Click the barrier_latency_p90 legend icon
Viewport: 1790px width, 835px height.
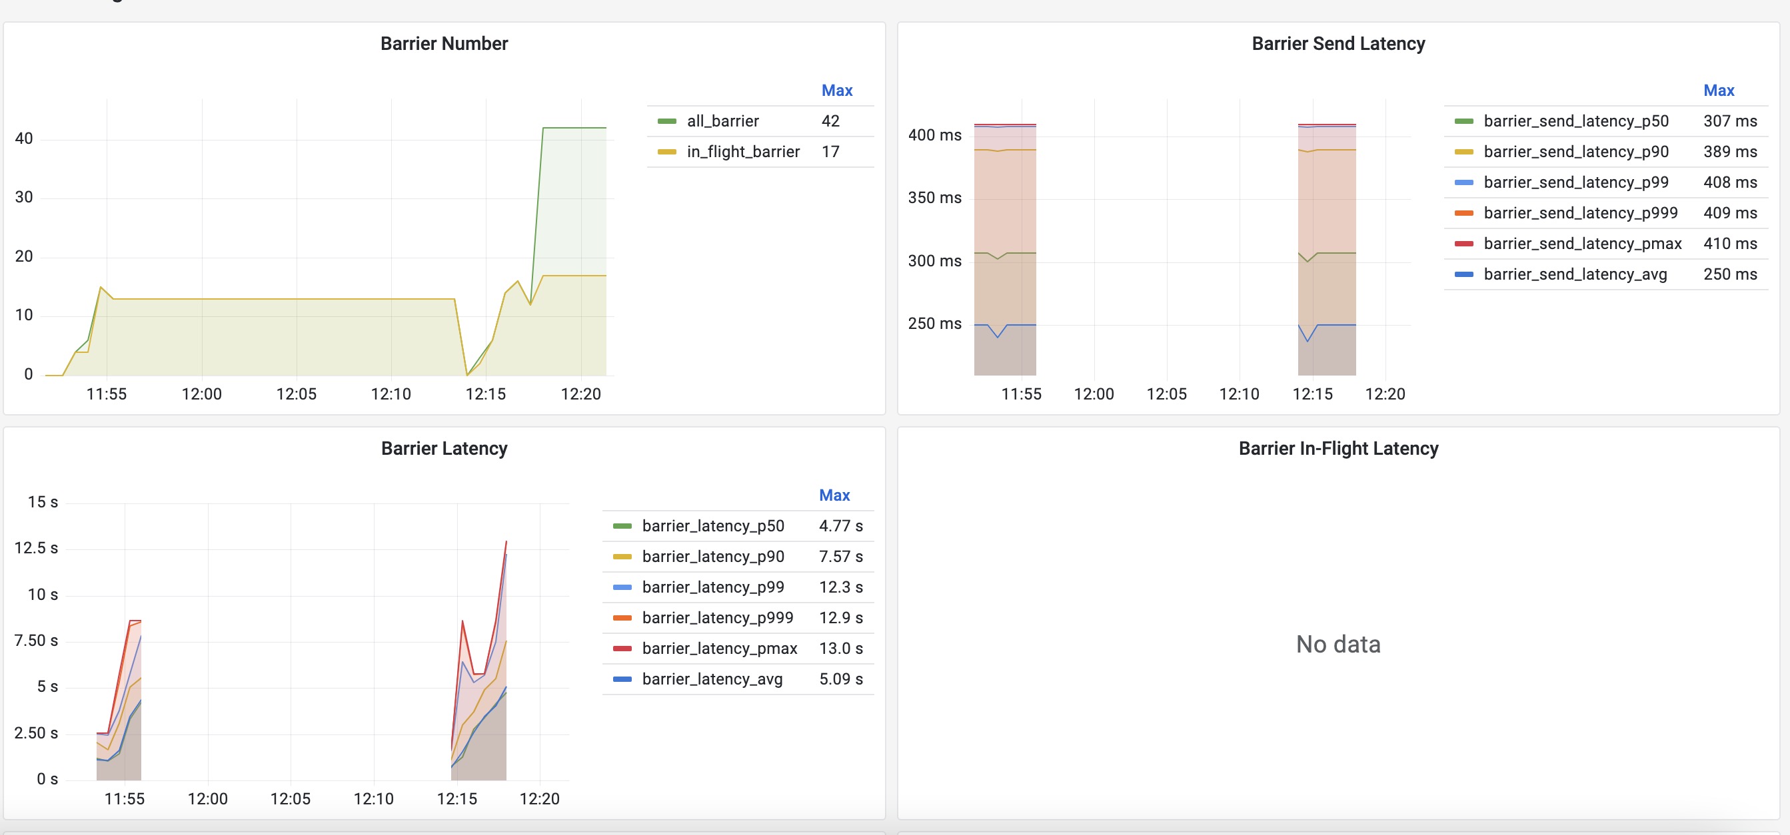pyautogui.click(x=622, y=556)
